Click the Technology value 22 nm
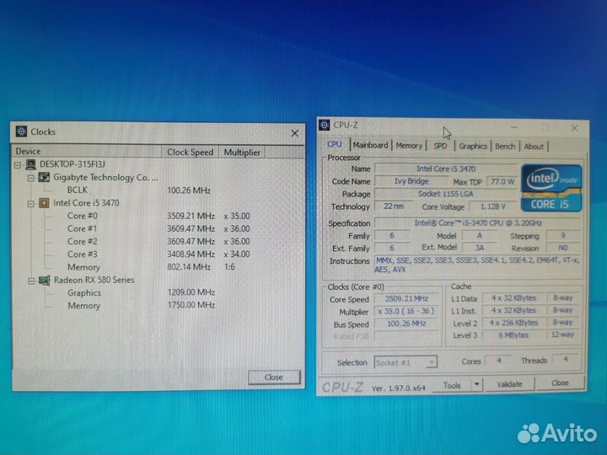The height and width of the screenshot is (455, 607). pos(394,206)
